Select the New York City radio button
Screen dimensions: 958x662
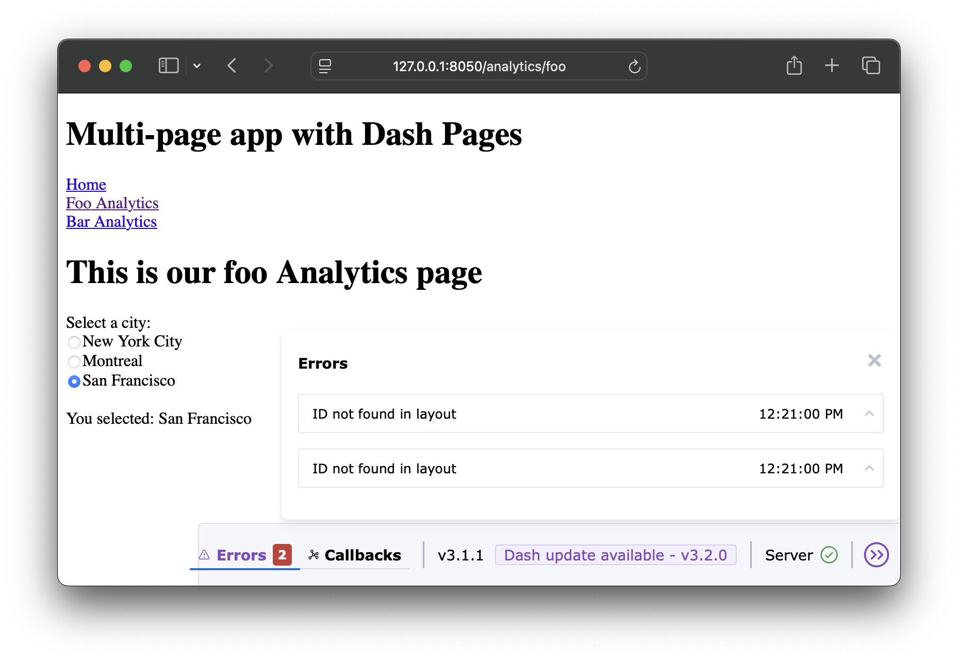point(74,342)
